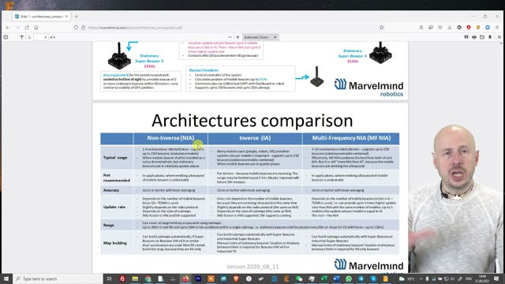Open the Windows Start menu
The height and width of the screenshot is (284, 505).
(6, 278)
